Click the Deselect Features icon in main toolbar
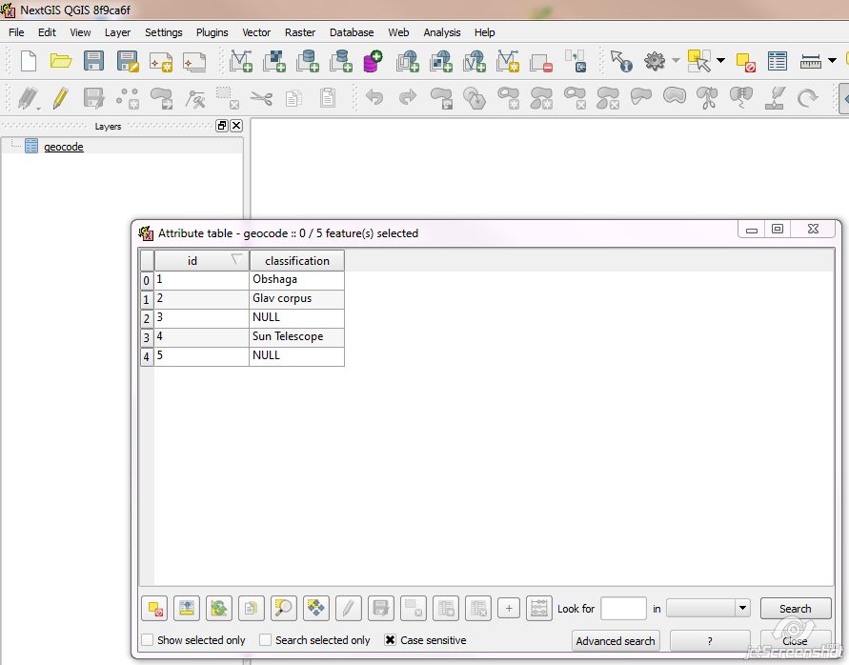 (745, 62)
